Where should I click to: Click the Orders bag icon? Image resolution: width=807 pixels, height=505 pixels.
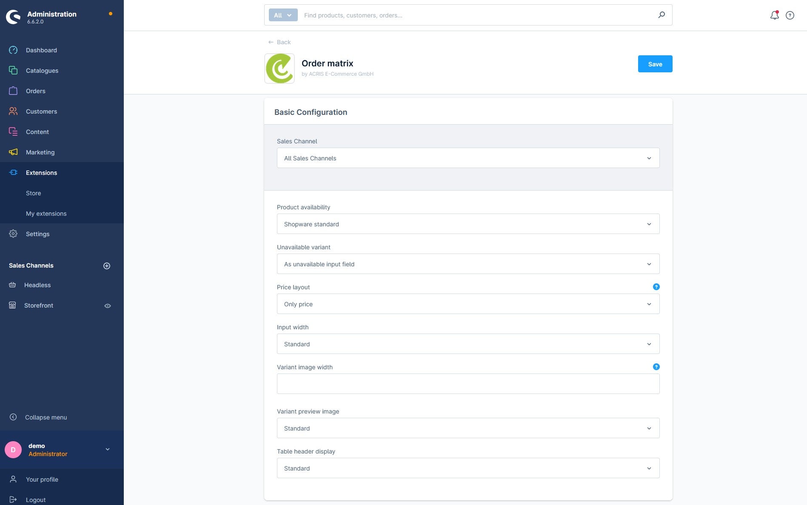click(13, 91)
